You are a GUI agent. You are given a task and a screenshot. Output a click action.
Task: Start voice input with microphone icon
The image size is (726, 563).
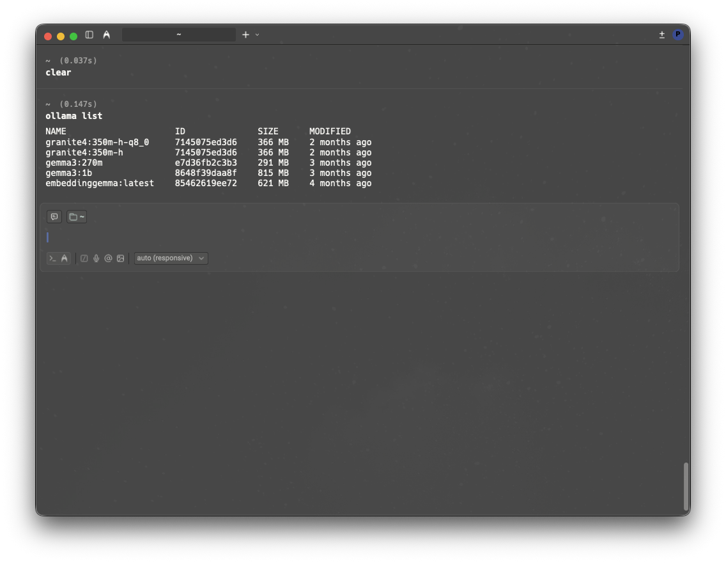click(x=97, y=258)
